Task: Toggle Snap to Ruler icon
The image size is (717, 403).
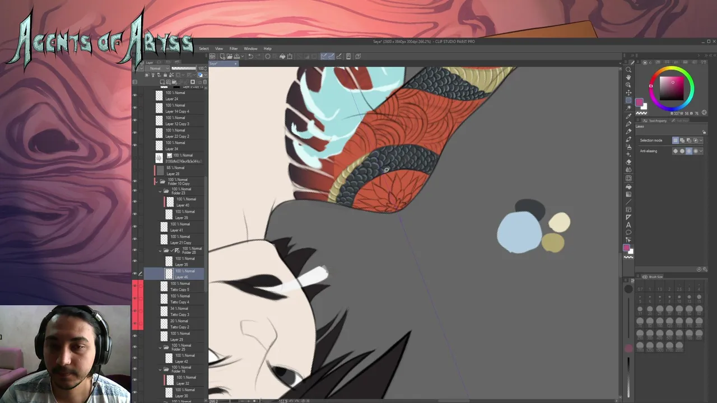Action: 324,56
